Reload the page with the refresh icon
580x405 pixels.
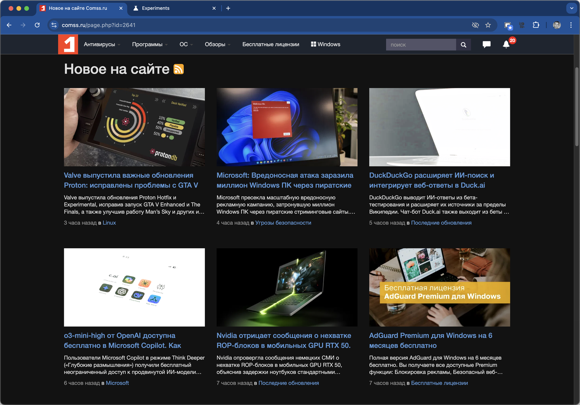37,25
